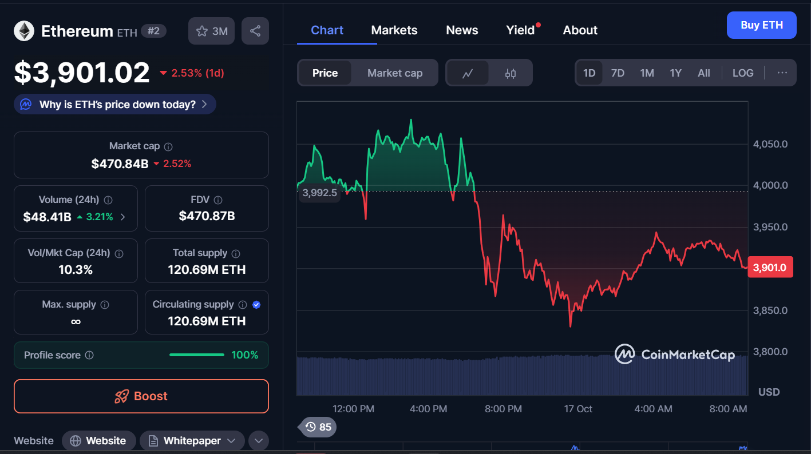Viewport: 811px width, 454px height.
Task: Switch to candlestick chart icon
Action: 511,73
